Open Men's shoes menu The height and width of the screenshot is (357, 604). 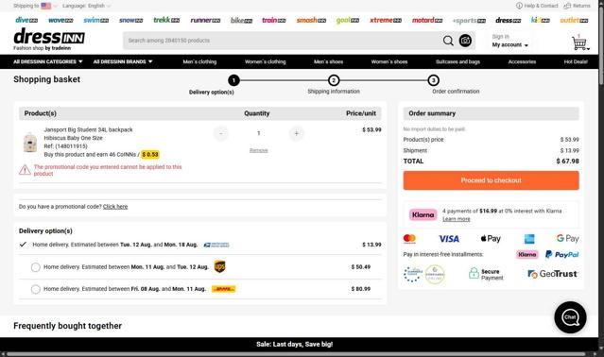328,61
